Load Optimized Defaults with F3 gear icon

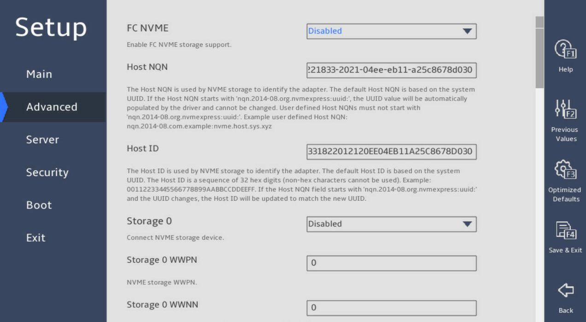click(565, 169)
